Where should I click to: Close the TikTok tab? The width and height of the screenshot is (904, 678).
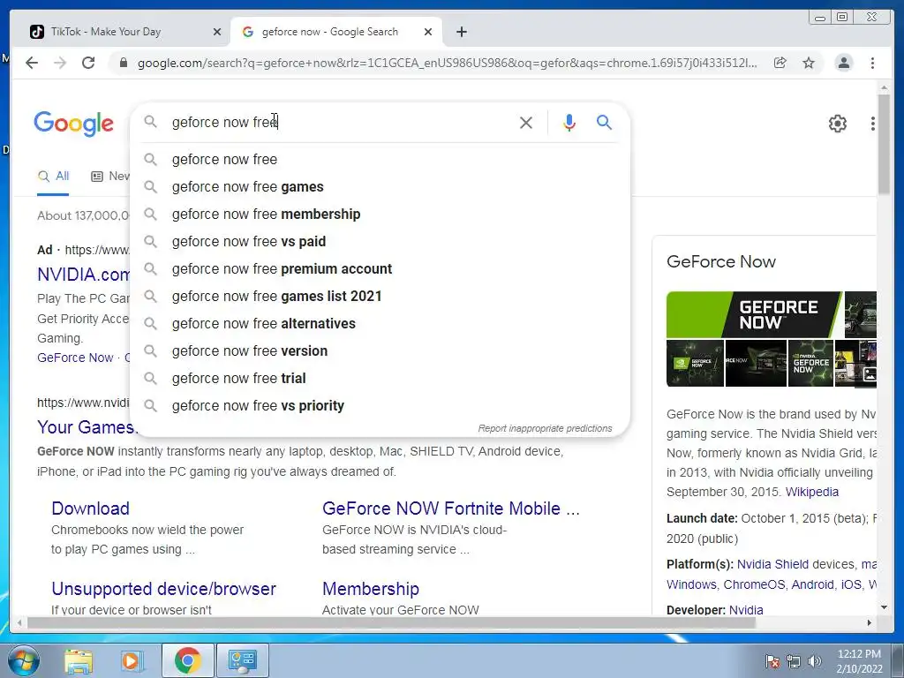(x=217, y=32)
